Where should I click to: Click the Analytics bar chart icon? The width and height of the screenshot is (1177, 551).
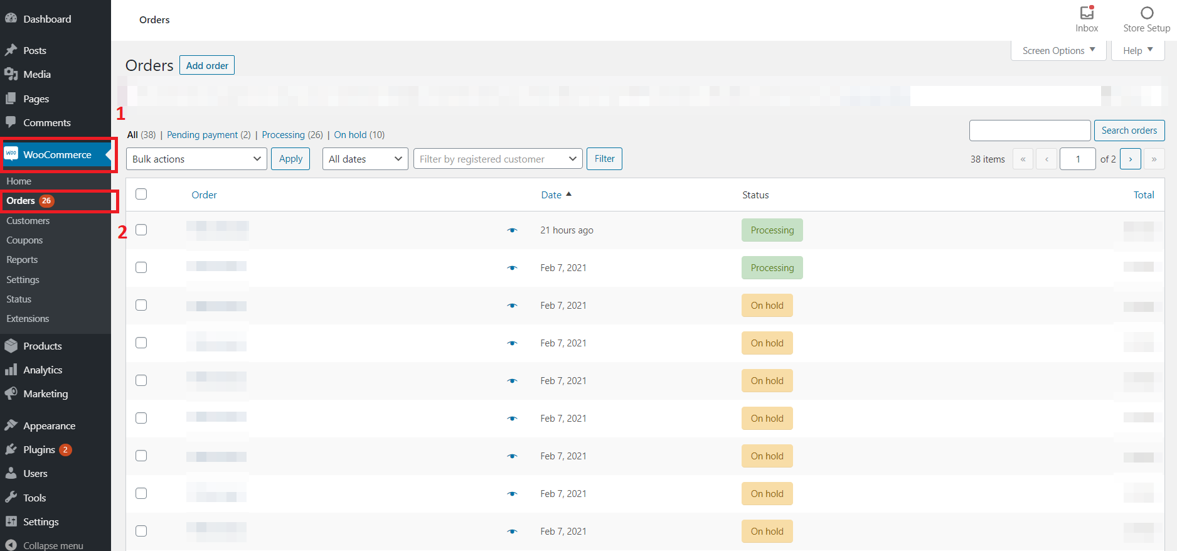[x=11, y=370]
